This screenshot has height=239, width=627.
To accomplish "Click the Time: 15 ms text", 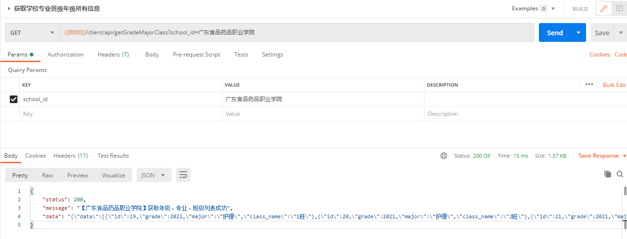I will pos(513,156).
